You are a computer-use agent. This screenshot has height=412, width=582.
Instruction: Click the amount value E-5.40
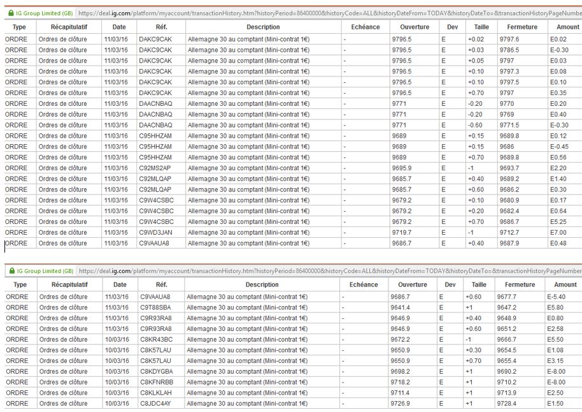[557, 297]
